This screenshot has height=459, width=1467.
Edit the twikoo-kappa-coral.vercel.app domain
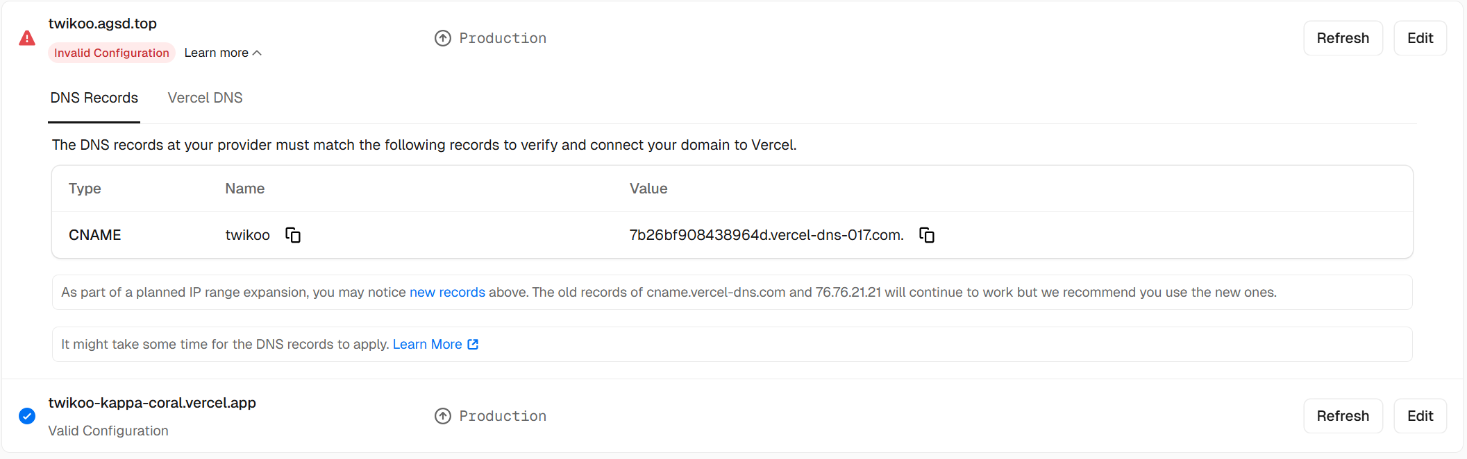[1420, 416]
